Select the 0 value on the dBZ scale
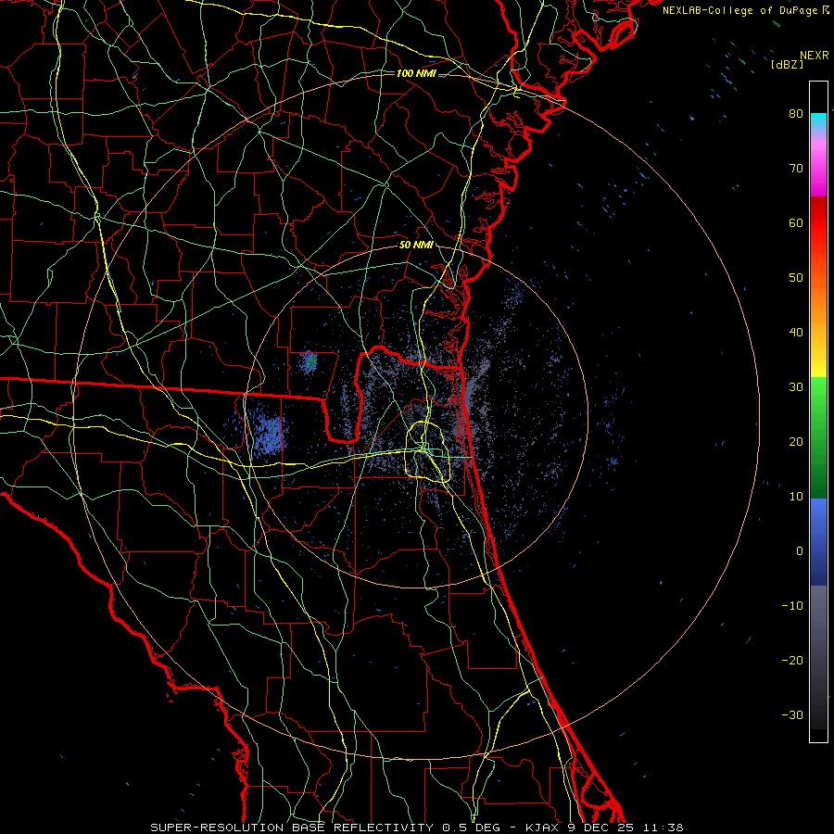 tap(800, 551)
